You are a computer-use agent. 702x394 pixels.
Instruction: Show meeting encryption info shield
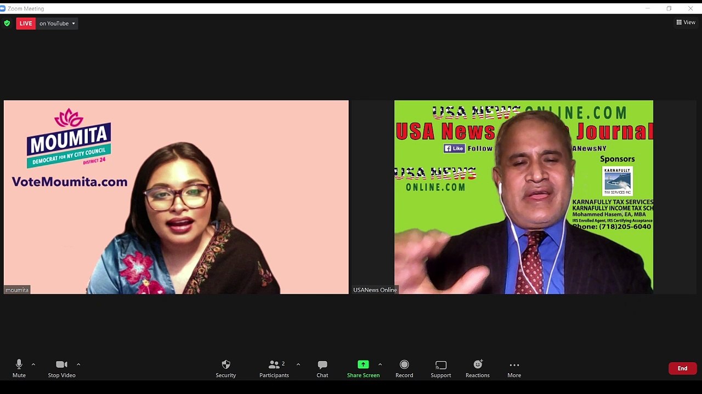point(7,23)
